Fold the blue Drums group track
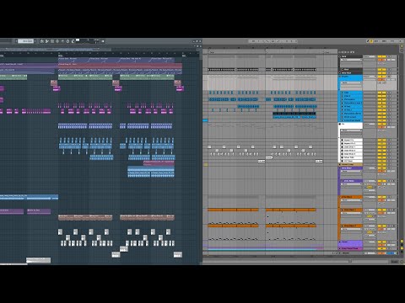 click(x=339, y=77)
